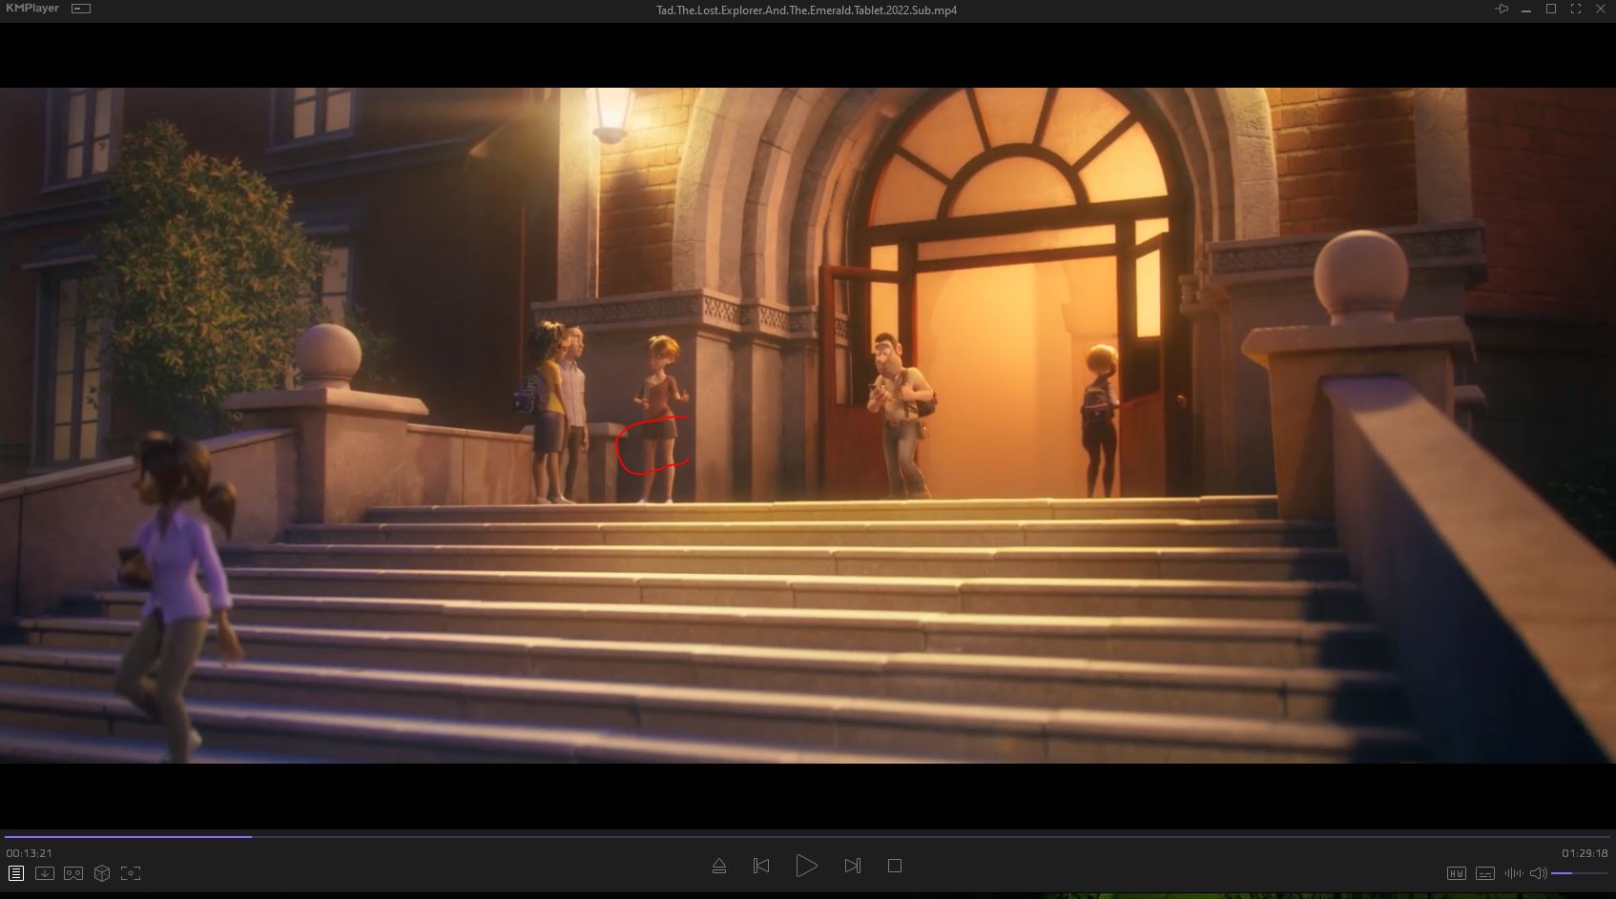The height and width of the screenshot is (899, 1616).
Task: Skip to the next track
Action: coord(852,866)
